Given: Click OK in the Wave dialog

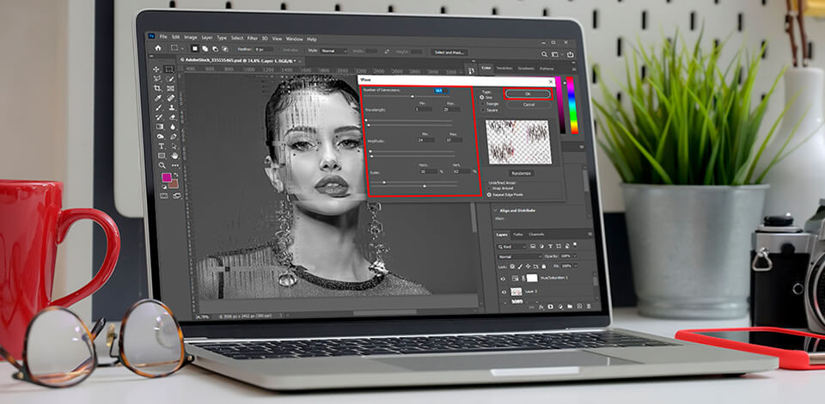Looking at the screenshot, I should pyautogui.click(x=529, y=95).
